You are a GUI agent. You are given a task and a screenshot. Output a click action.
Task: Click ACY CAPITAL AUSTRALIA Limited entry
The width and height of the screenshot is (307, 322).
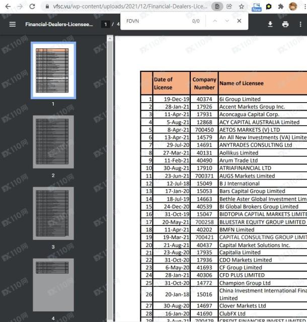pyautogui.click(x=259, y=122)
